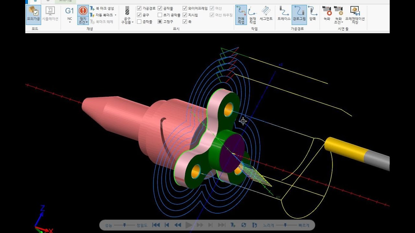The height and width of the screenshot is (233, 415).
Task: Click the 정지 조건 stop sign icon
Action: (83, 10)
